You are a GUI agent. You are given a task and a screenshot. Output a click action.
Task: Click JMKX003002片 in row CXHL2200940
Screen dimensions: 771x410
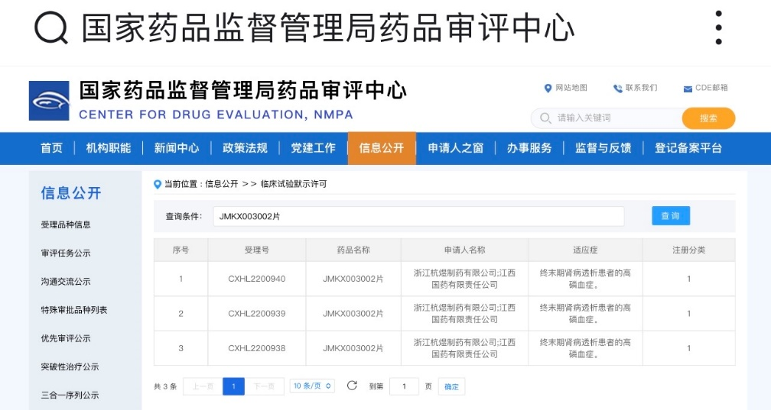[353, 279]
